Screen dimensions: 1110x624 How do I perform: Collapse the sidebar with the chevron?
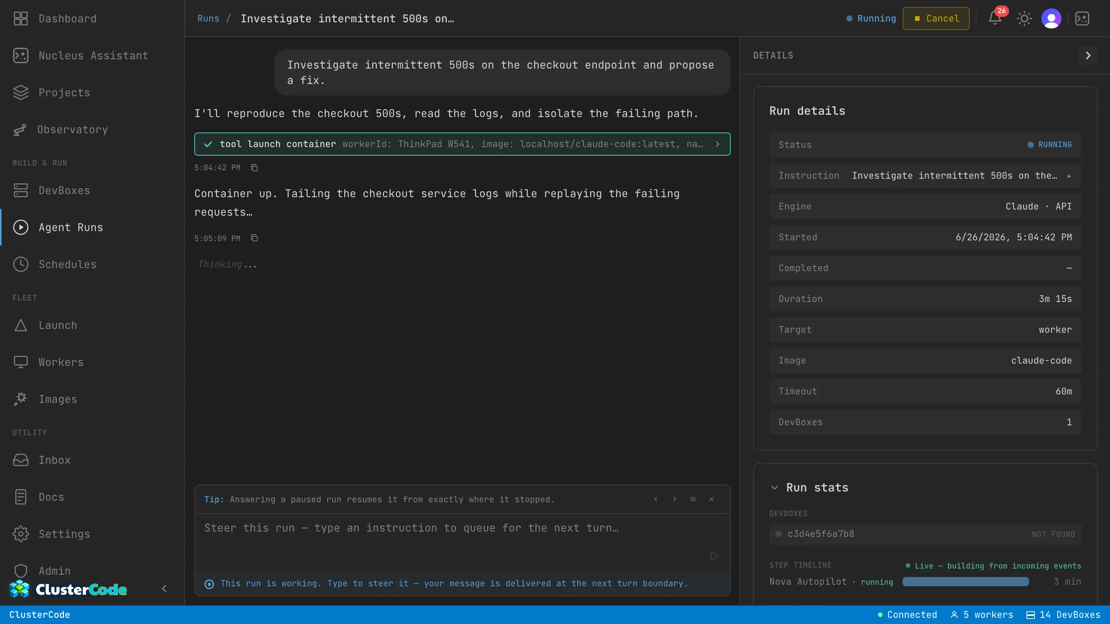[x=164, y=589]
